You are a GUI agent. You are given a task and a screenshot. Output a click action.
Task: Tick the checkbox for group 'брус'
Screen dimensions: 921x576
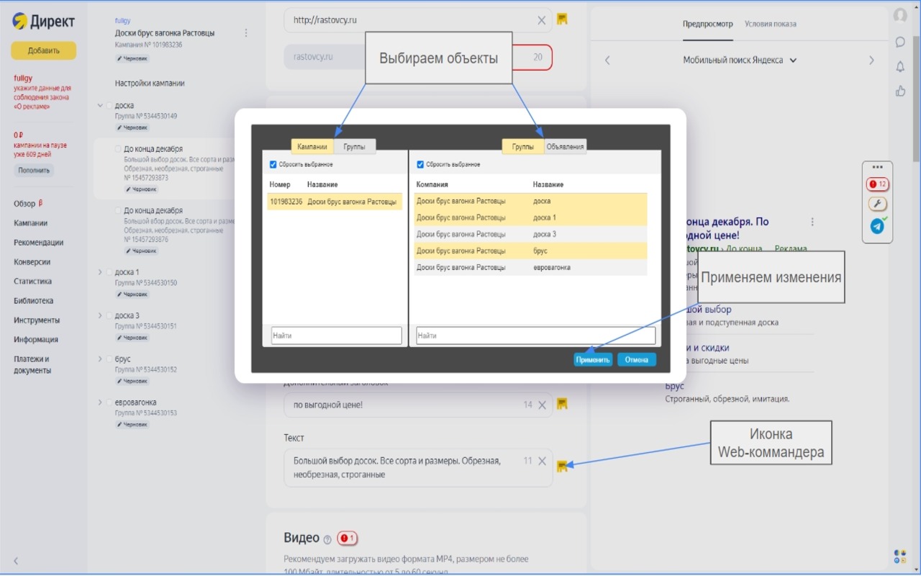pyautogui.click(x=108, y=359)
